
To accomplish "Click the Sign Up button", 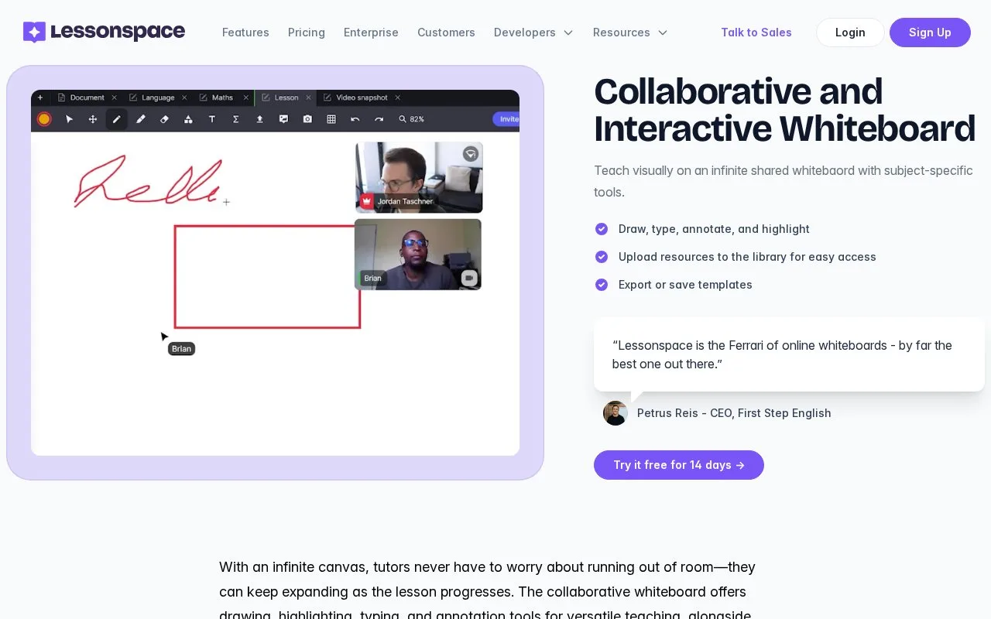I will [930, 32].
